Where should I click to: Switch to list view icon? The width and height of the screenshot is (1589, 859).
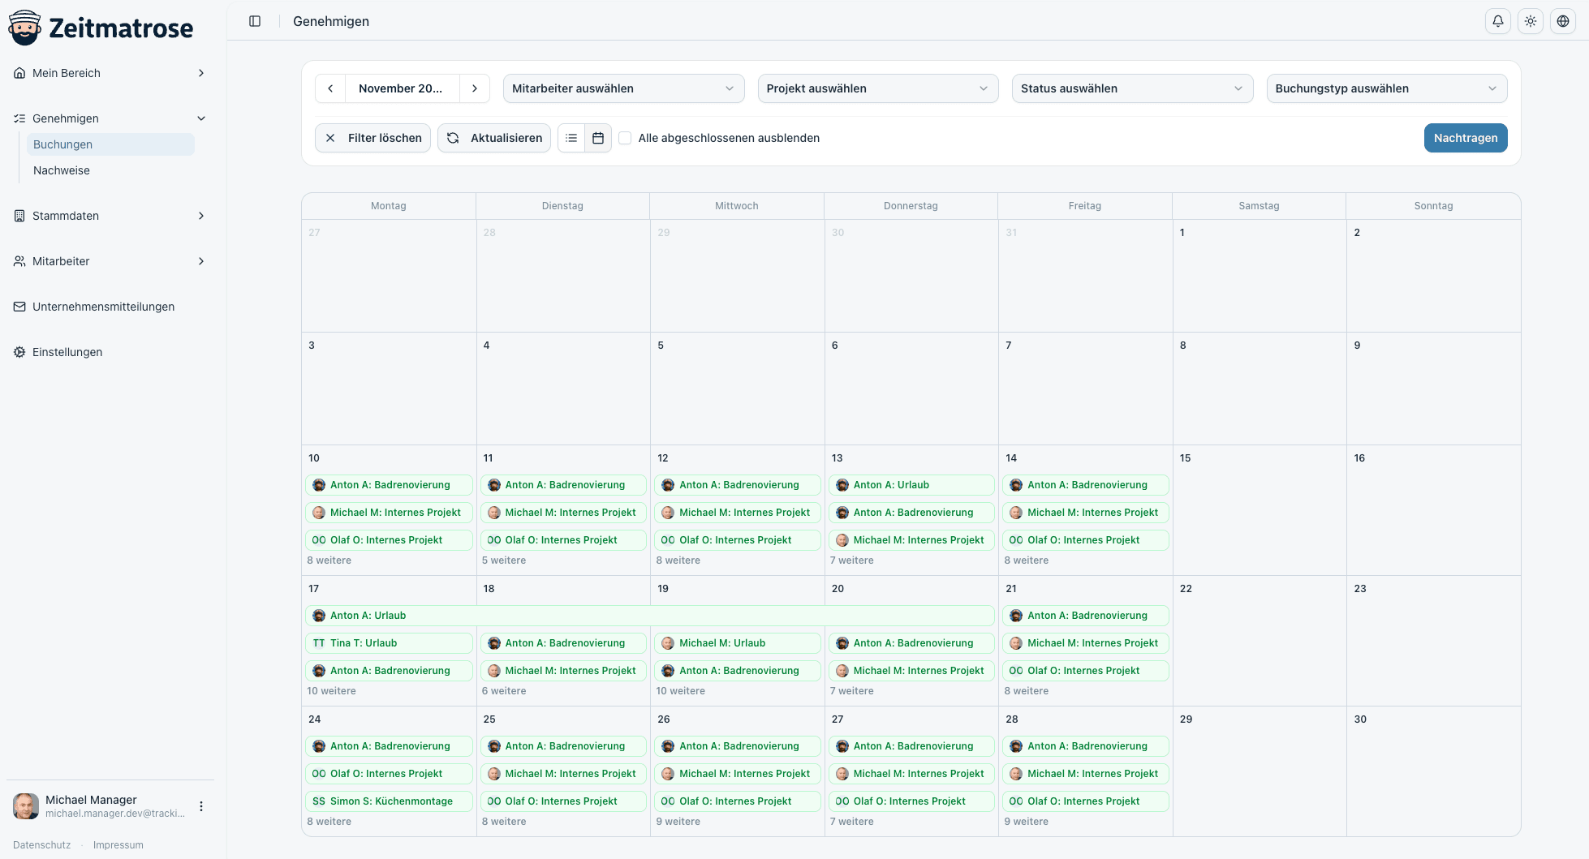[571, 138]
